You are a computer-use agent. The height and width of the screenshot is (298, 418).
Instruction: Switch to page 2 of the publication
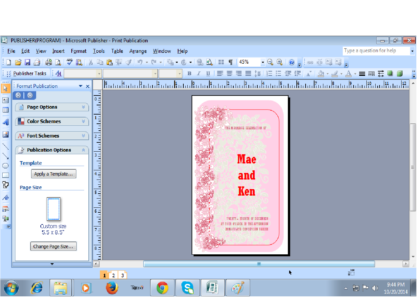[x=113, y=275]
